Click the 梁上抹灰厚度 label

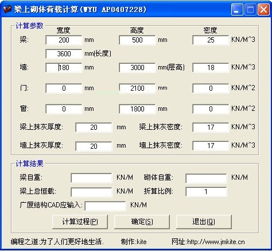click(x=41, y=127)
